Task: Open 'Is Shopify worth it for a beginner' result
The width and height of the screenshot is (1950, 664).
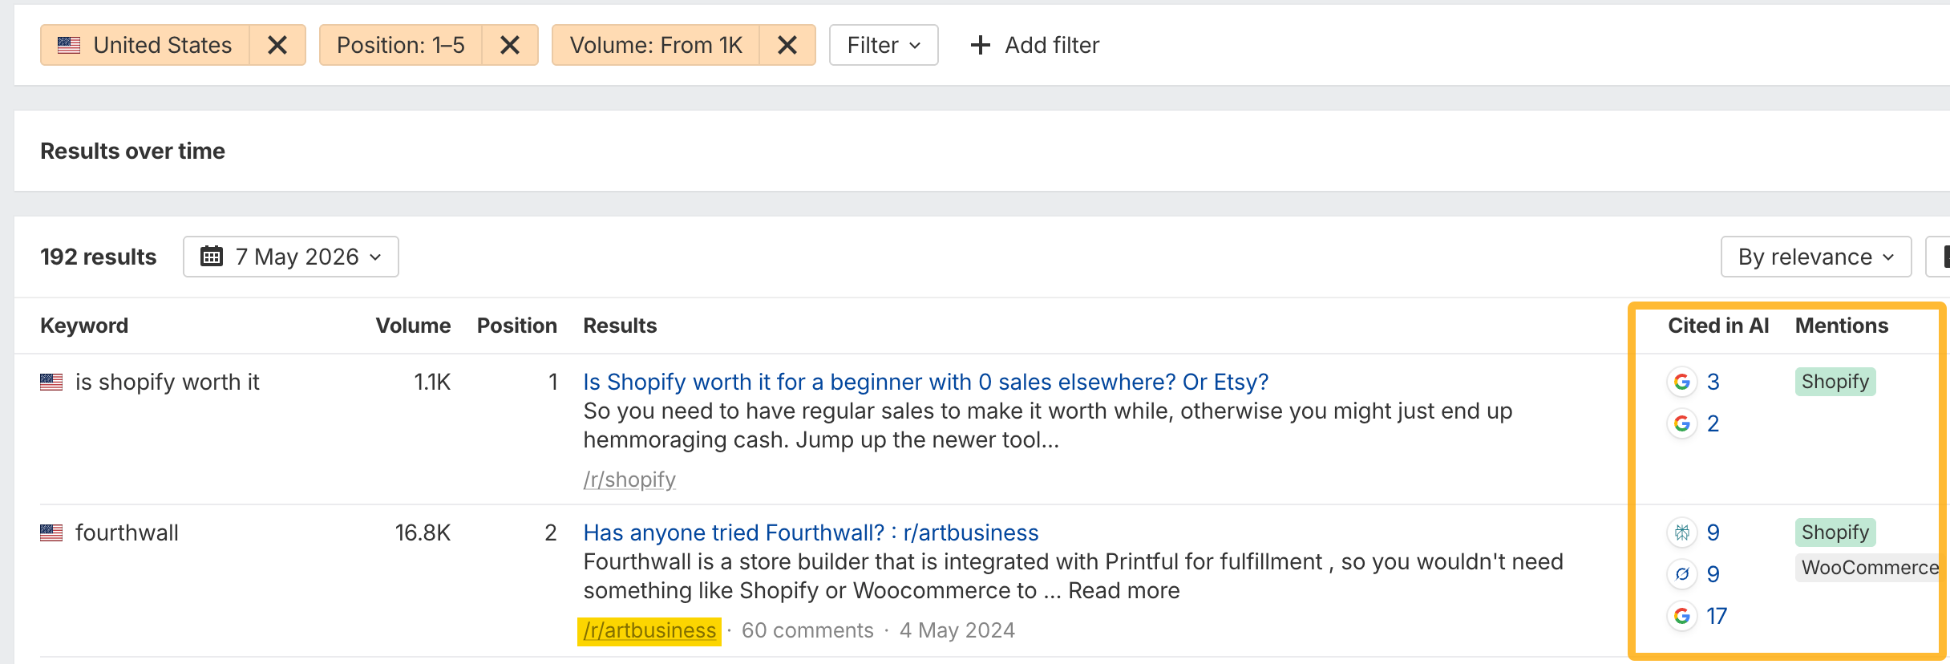Action: pyautogui.click(x=926, y=382)
